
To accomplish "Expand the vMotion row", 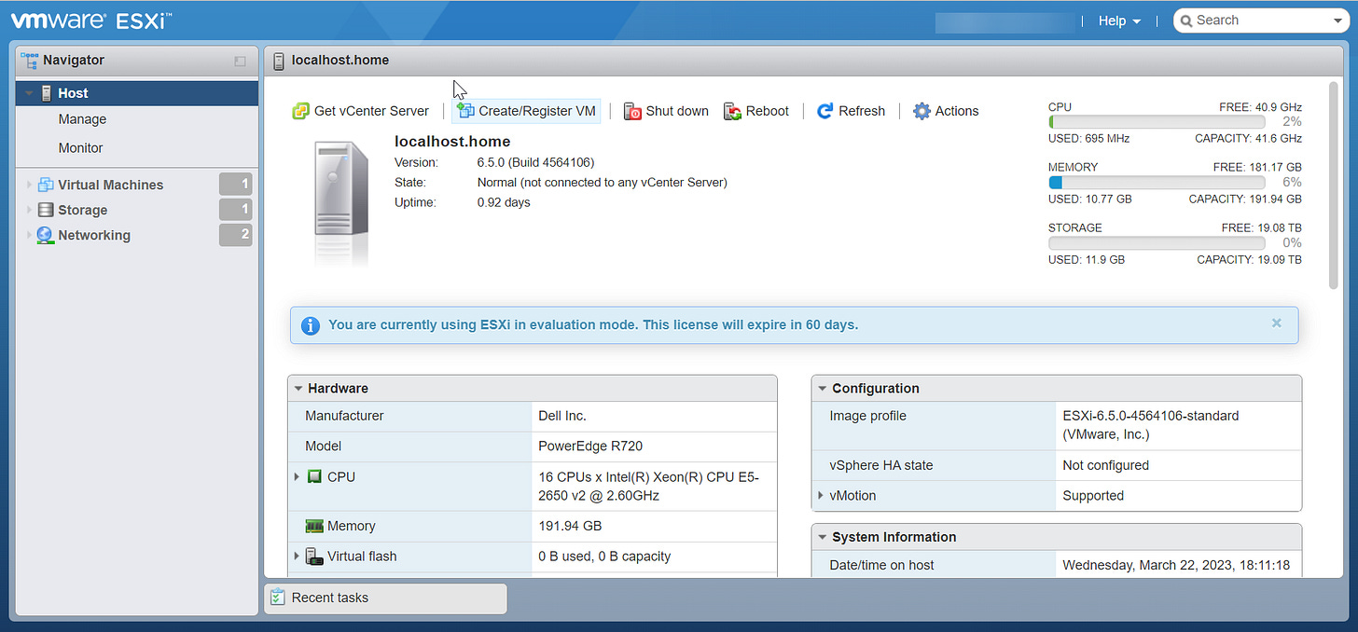I will (x=821, y=496).
